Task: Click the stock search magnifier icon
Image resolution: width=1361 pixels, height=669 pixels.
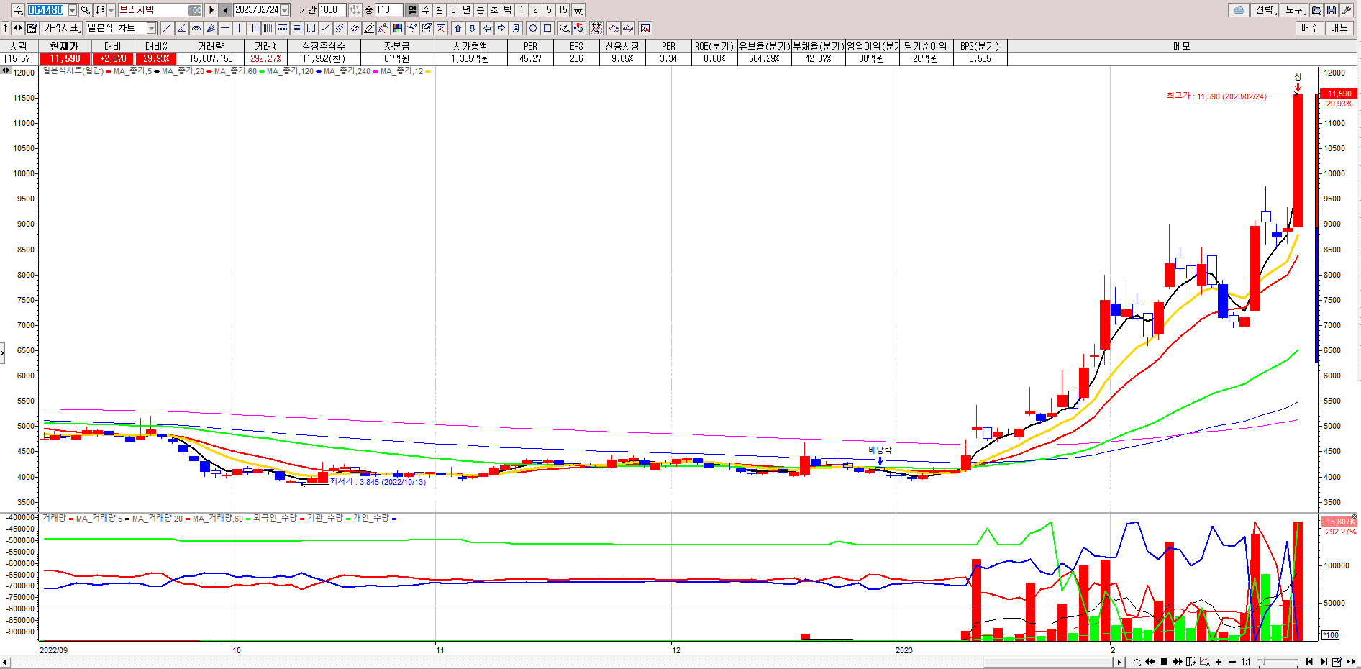Action: (x=86, y=10)
